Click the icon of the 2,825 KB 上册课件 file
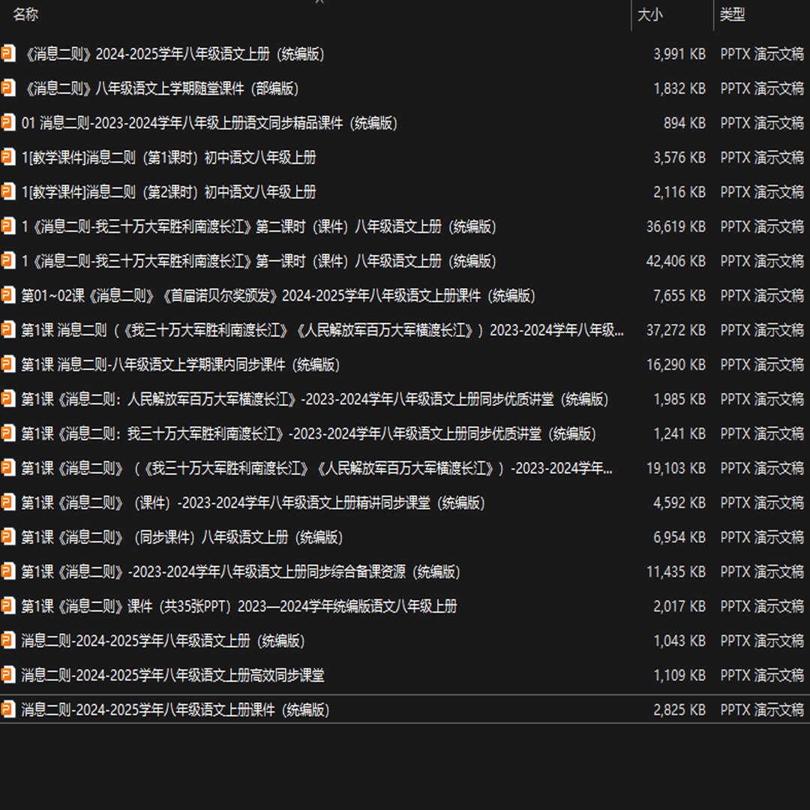Screen dimensions: 810x810 point(8,709)
